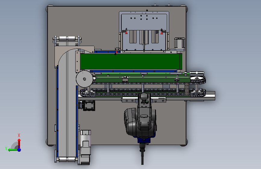Image resolution: width=261 pixels, height=169 pixels.
Task: Select the left red cone nozzle in the housing
Action: 126,32
